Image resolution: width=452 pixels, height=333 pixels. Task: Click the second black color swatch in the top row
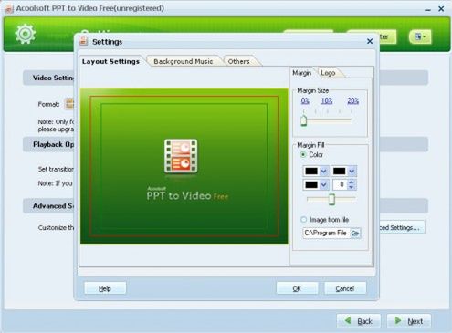tap(340, 172)
